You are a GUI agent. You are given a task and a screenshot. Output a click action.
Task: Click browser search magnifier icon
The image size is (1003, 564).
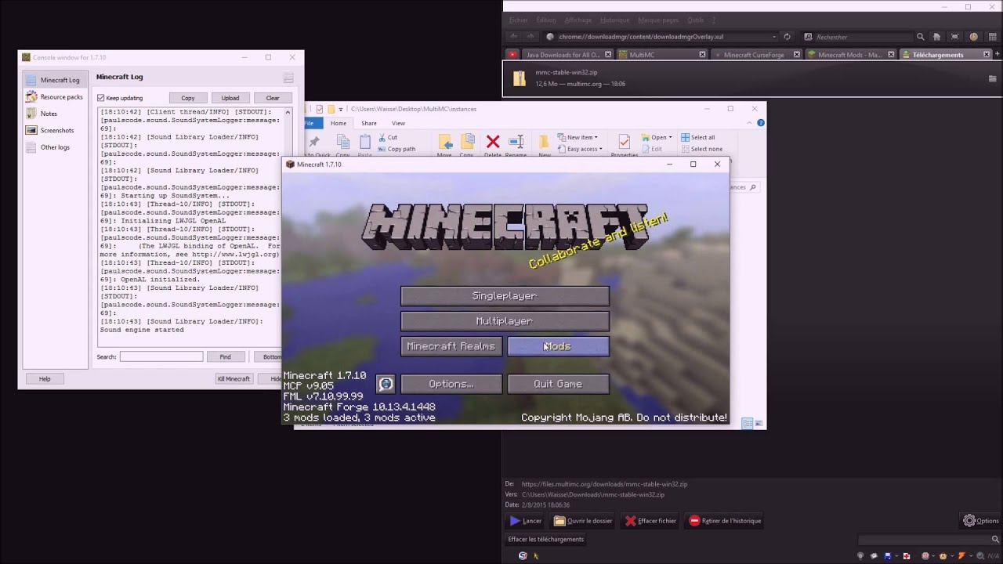pyautogui.click(x=921, y=37)
